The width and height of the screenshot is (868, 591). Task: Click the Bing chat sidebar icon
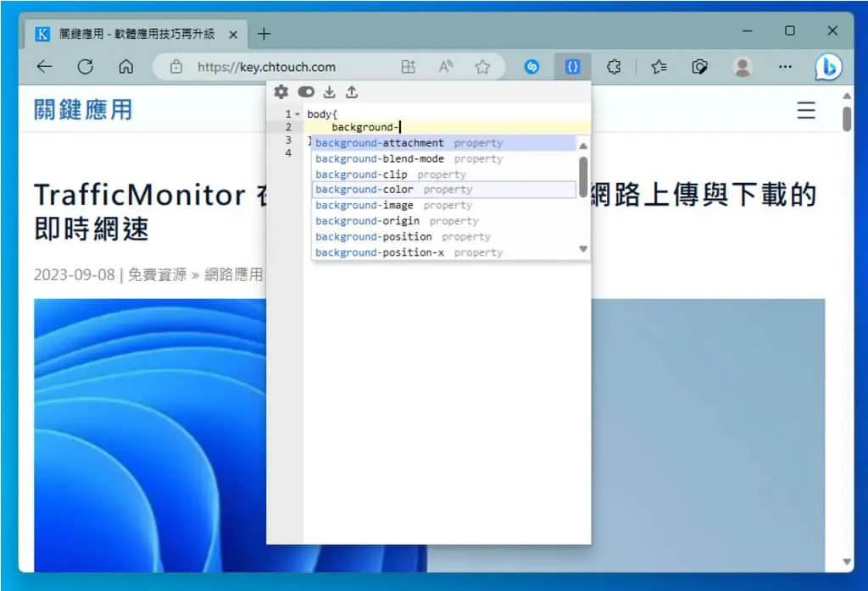click(x=828, y=67)
